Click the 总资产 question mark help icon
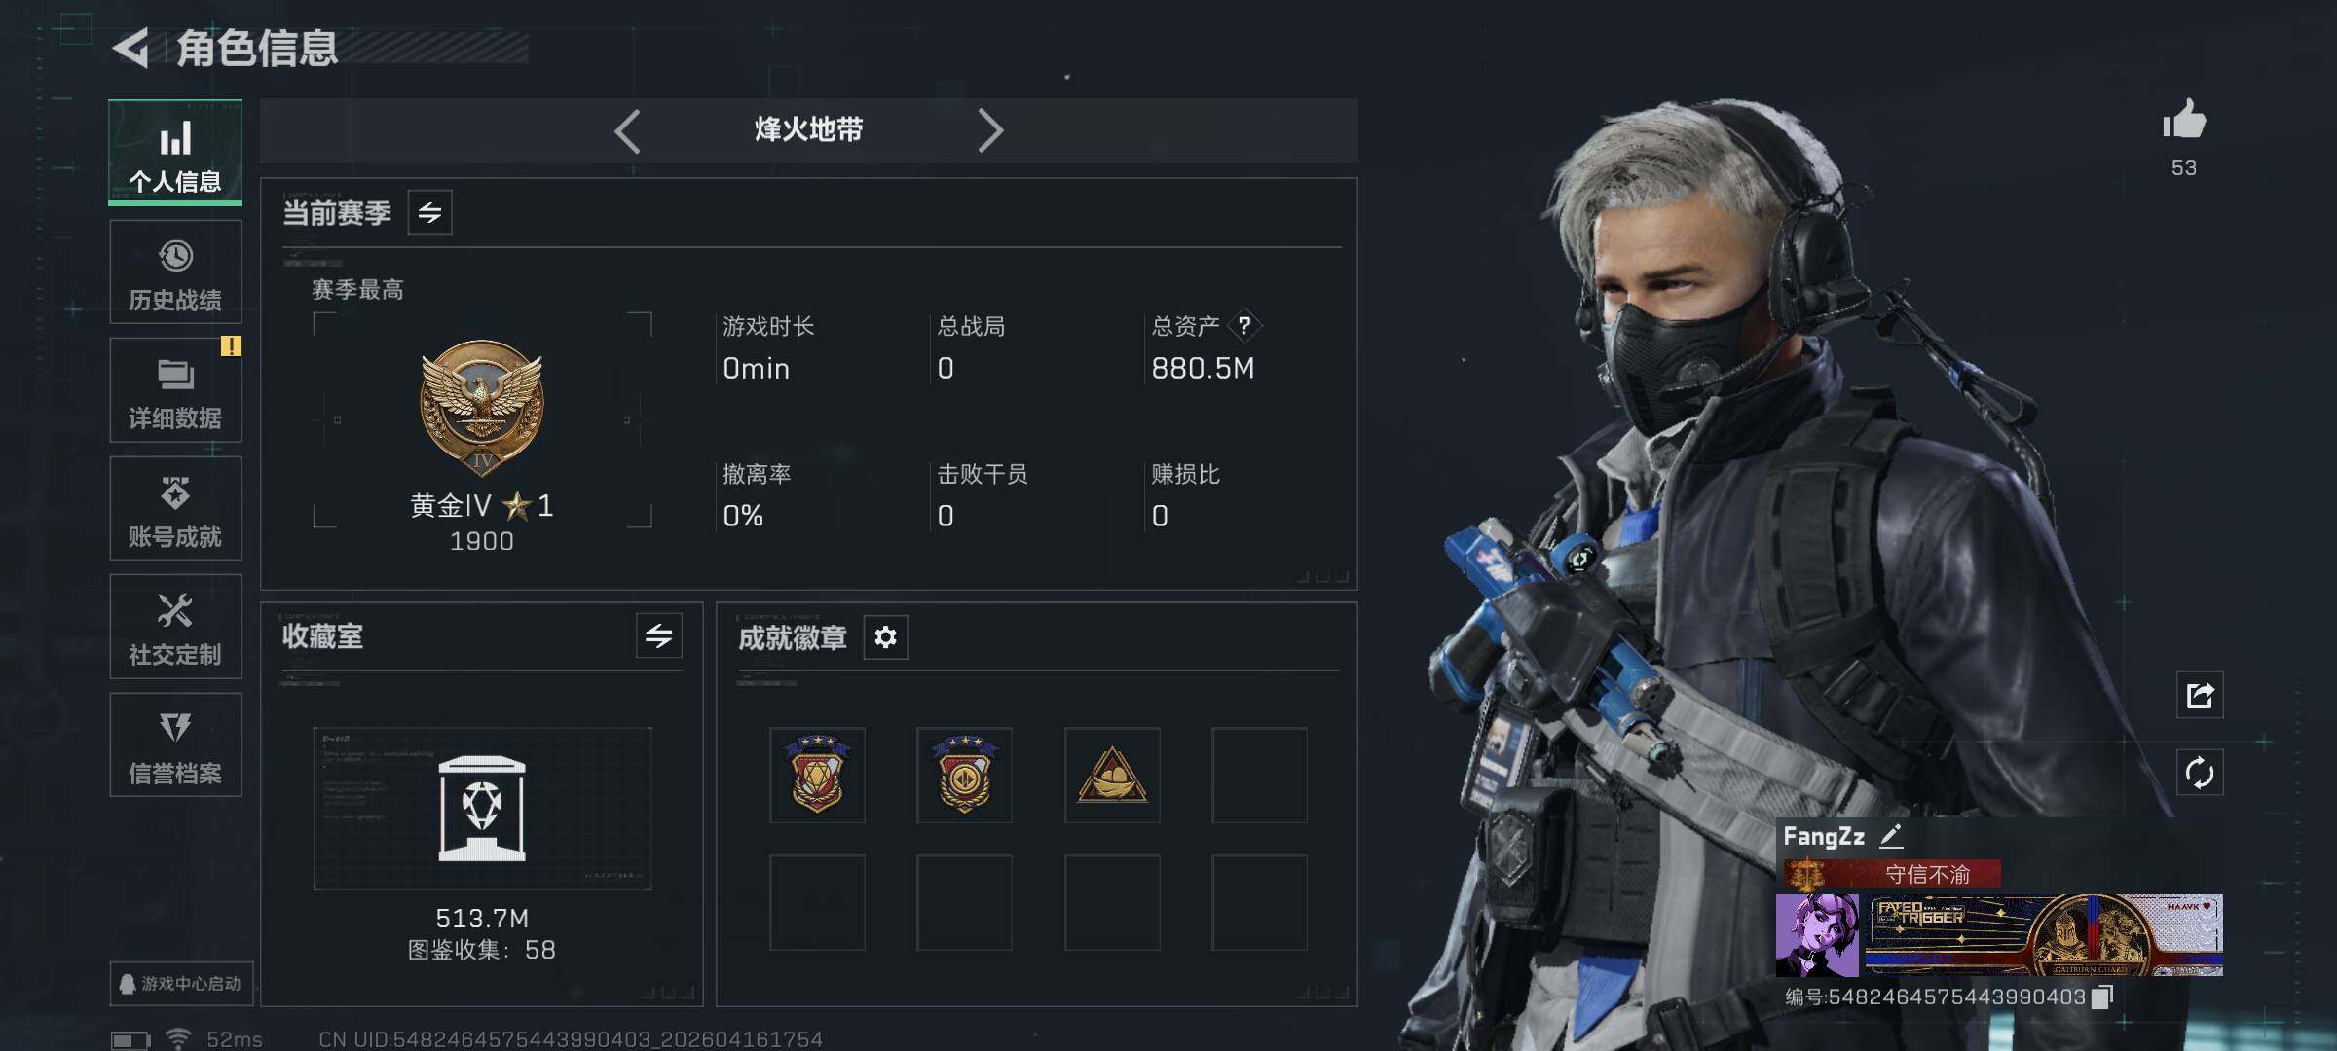This screenshot has width=2337, height=1051. coord(1244,325)
